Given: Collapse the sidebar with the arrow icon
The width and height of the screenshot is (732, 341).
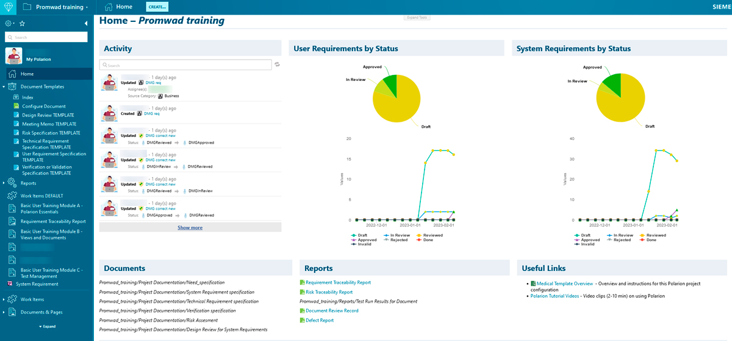Looking at the screenshot, I should coord(86,23).
